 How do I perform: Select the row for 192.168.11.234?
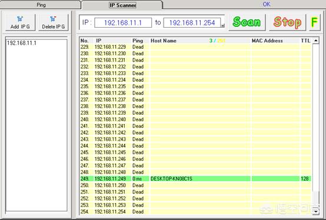(195, 80)
